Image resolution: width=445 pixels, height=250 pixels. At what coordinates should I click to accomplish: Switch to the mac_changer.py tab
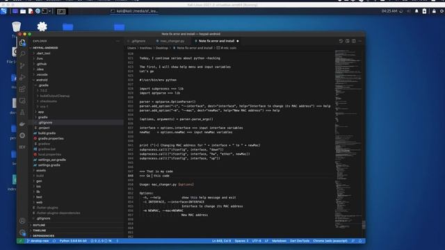[x=172, y=41]
